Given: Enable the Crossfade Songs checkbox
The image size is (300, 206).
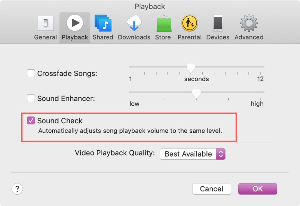Looking at the screenshot, I should (31, 73).
